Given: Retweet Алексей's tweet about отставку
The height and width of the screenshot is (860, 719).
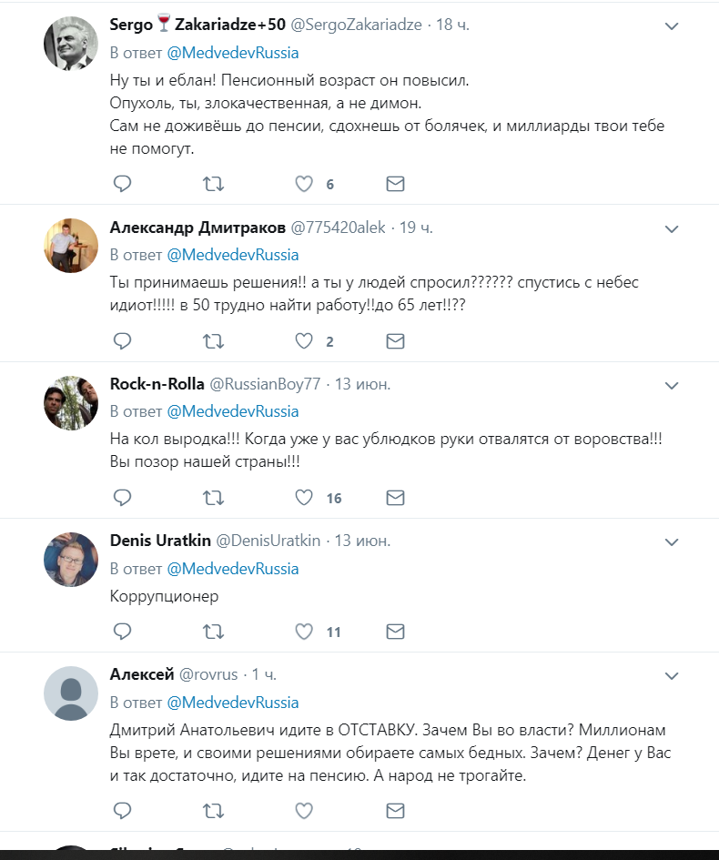Looking at the screenshot, I should (x=213, y=809).
